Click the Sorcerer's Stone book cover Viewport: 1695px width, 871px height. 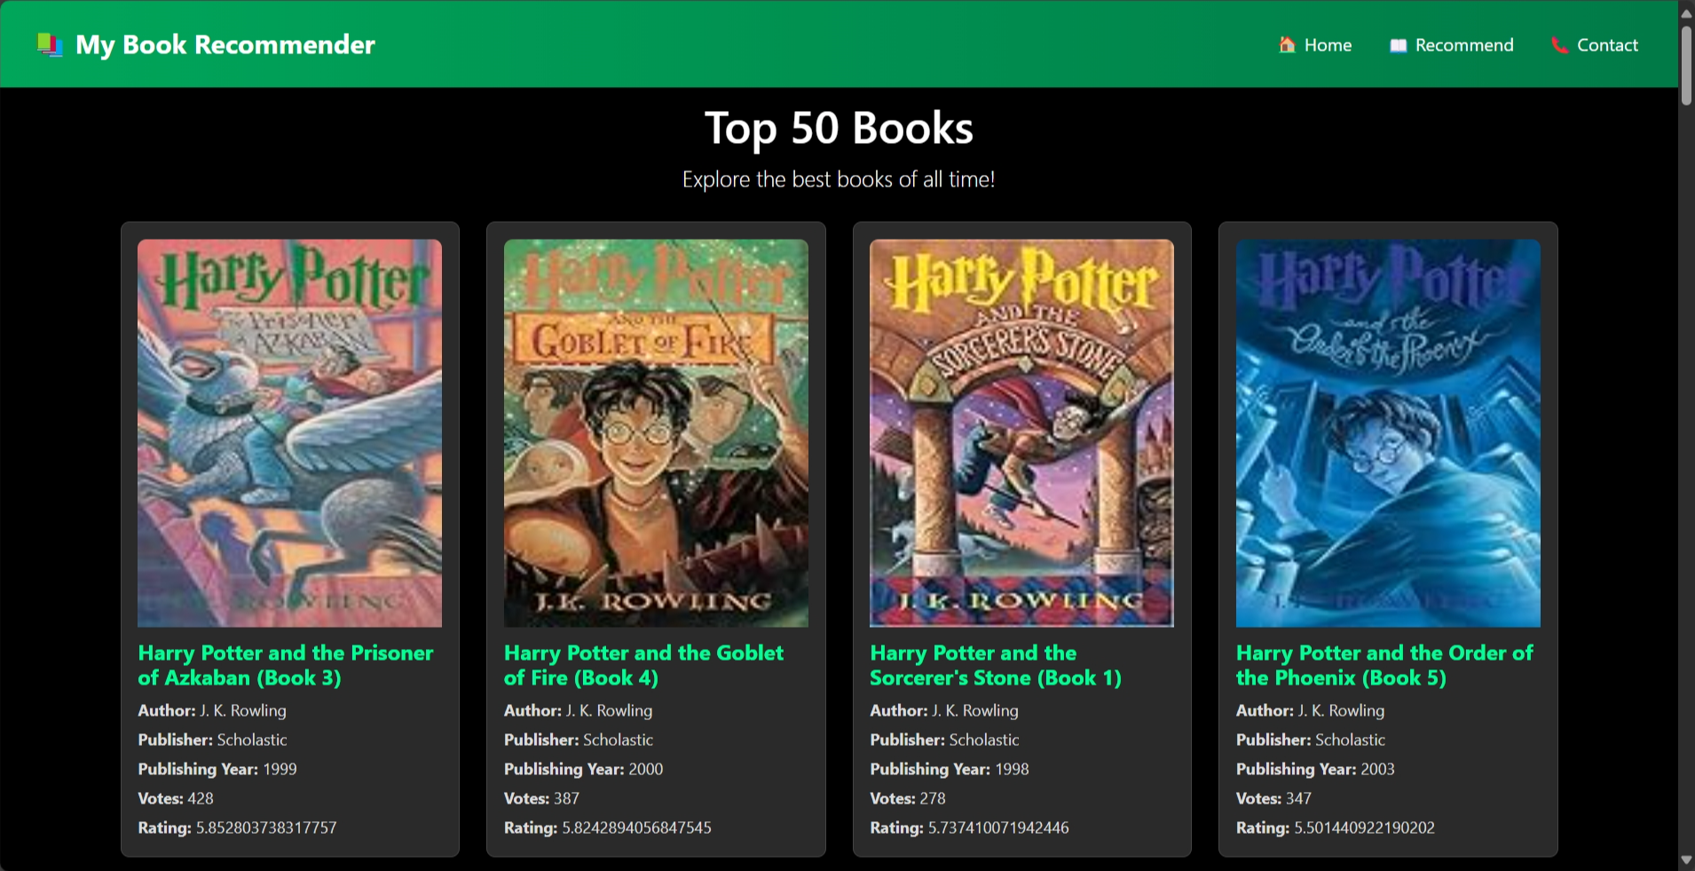pyautogui.click(x=1021, y=432)
